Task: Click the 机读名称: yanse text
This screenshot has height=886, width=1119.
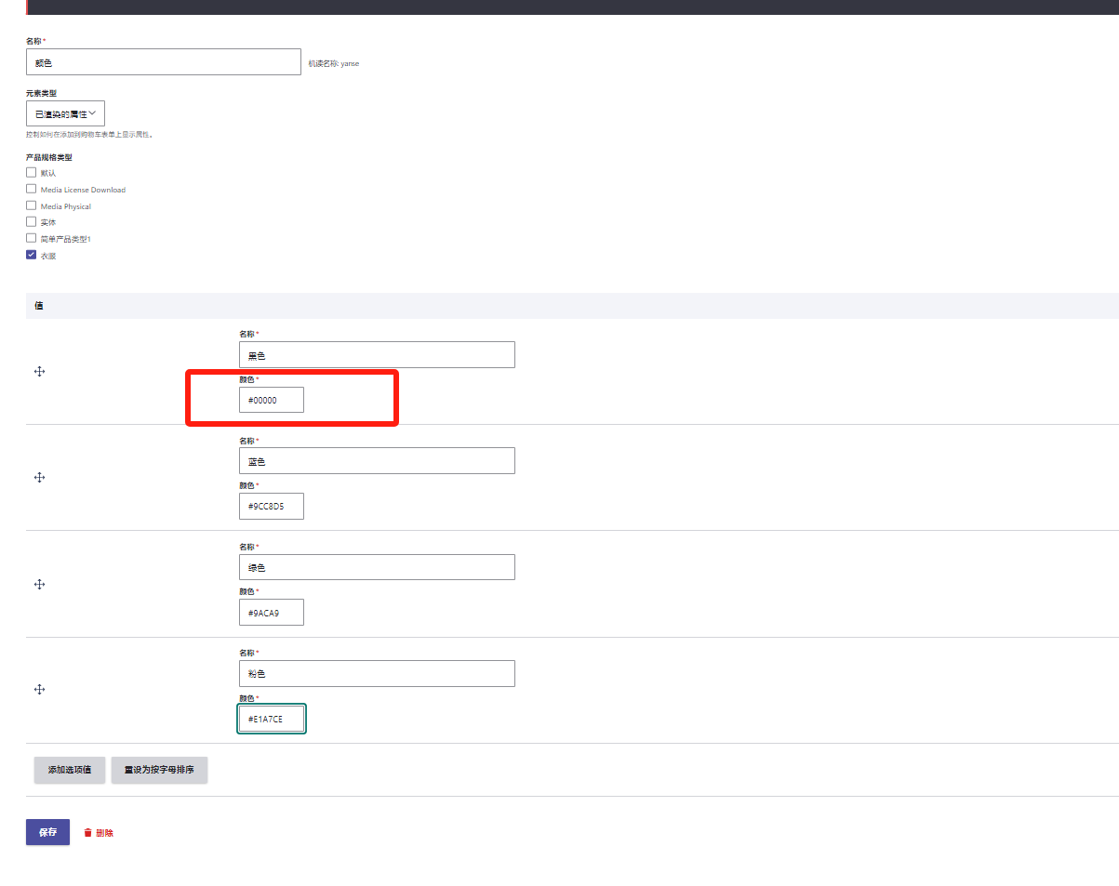Action: pyautogui.click(x=334, y=63)
